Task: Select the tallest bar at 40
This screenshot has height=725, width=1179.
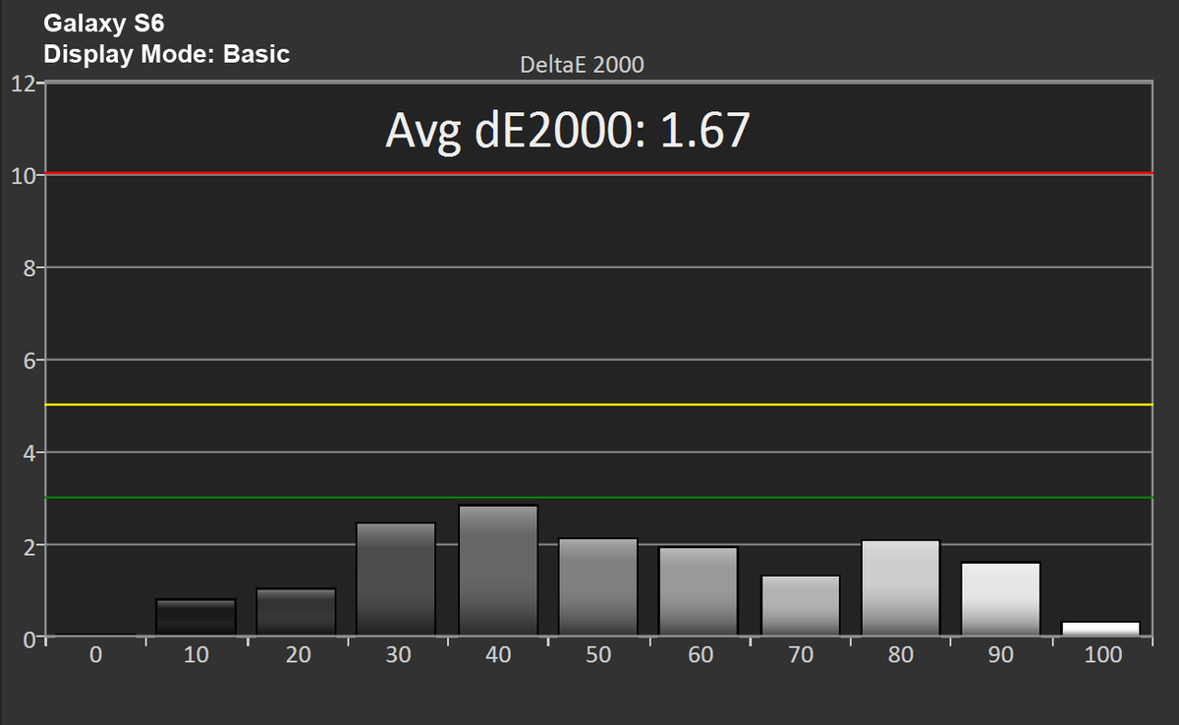Action: coord(498,570)
